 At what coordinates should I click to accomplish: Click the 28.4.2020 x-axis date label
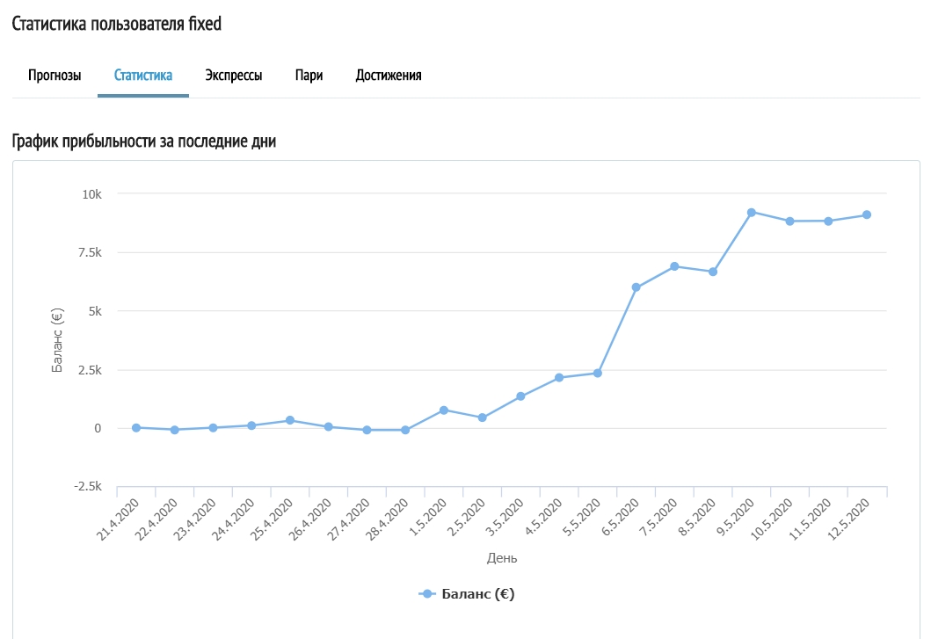point(387,519)
